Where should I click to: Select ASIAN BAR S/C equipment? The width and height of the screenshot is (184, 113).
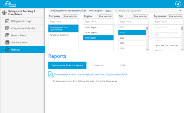(x=167, y=27)
